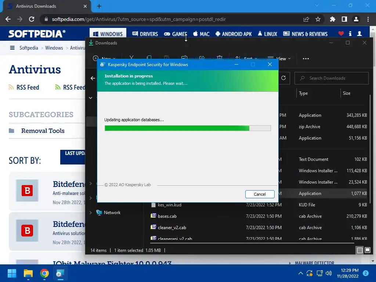Open Chrome's three-dot menu
This screenshot has height=282, width=376.
coord(368,19)
